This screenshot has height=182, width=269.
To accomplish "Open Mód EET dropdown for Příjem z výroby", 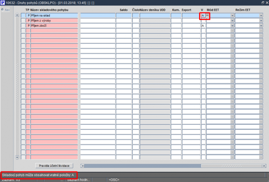I will tap(232, 21).
